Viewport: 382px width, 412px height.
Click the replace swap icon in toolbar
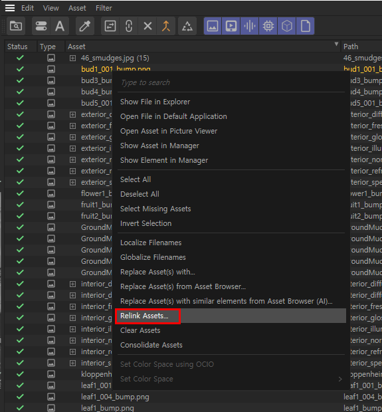click(110, 26)
